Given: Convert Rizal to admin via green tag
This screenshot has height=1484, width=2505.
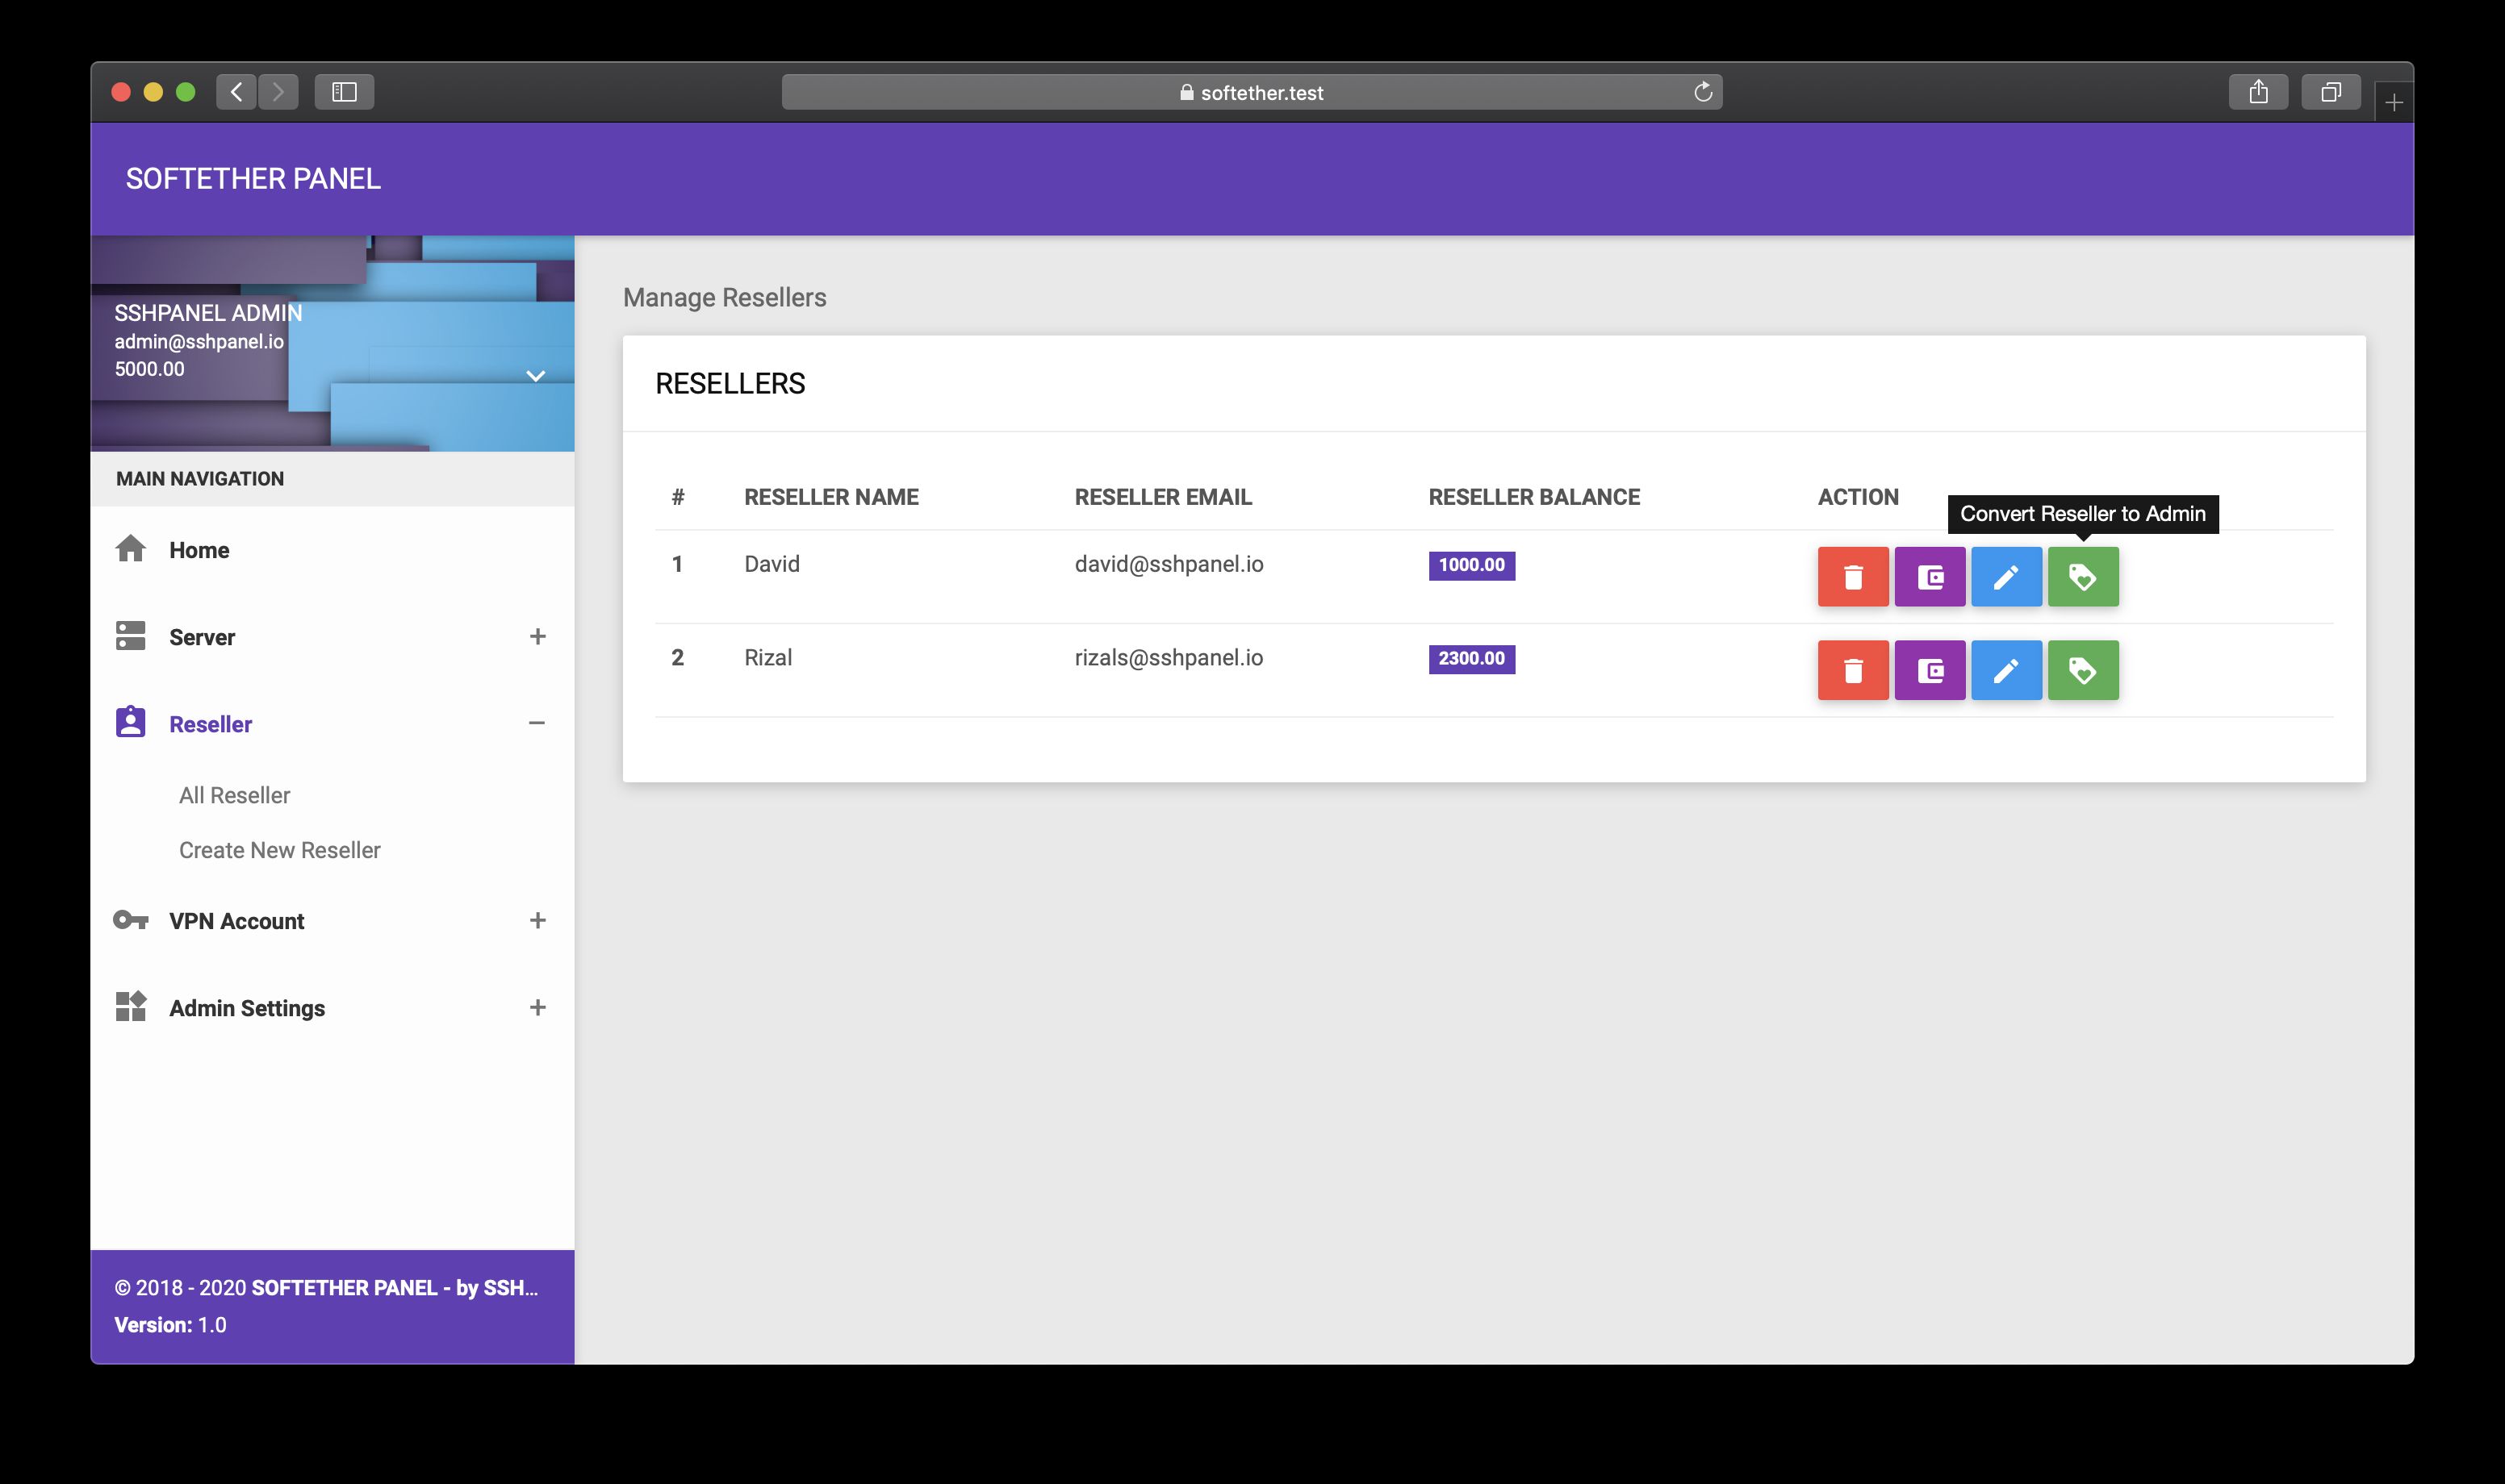Looking at the screenshot, I should 2083,670.
